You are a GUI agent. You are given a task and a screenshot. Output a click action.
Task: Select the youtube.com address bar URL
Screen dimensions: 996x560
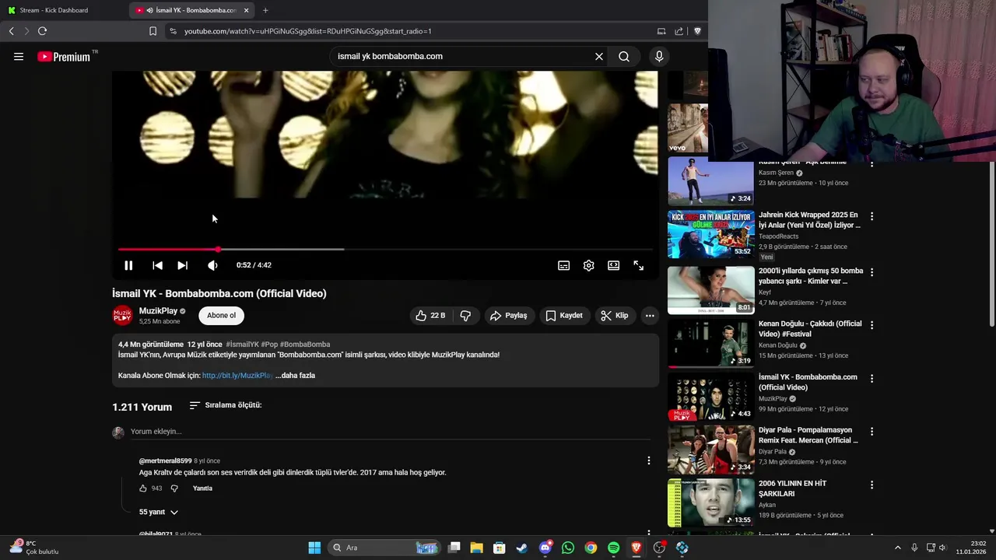click(308, 31)
